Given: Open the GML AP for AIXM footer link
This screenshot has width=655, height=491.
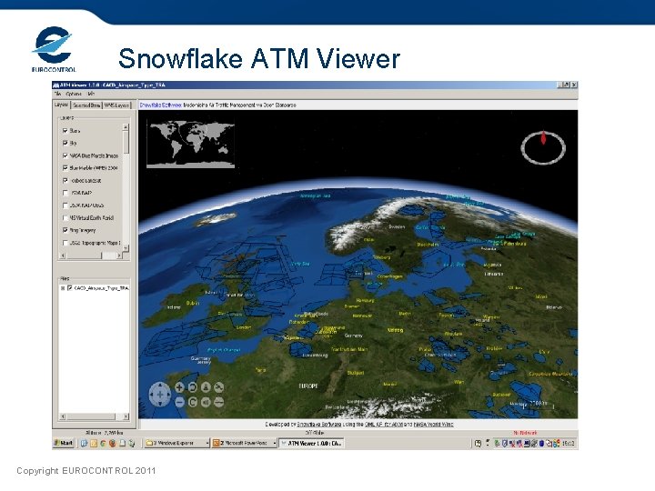Looking at the screenshot, I should point(384,425).
